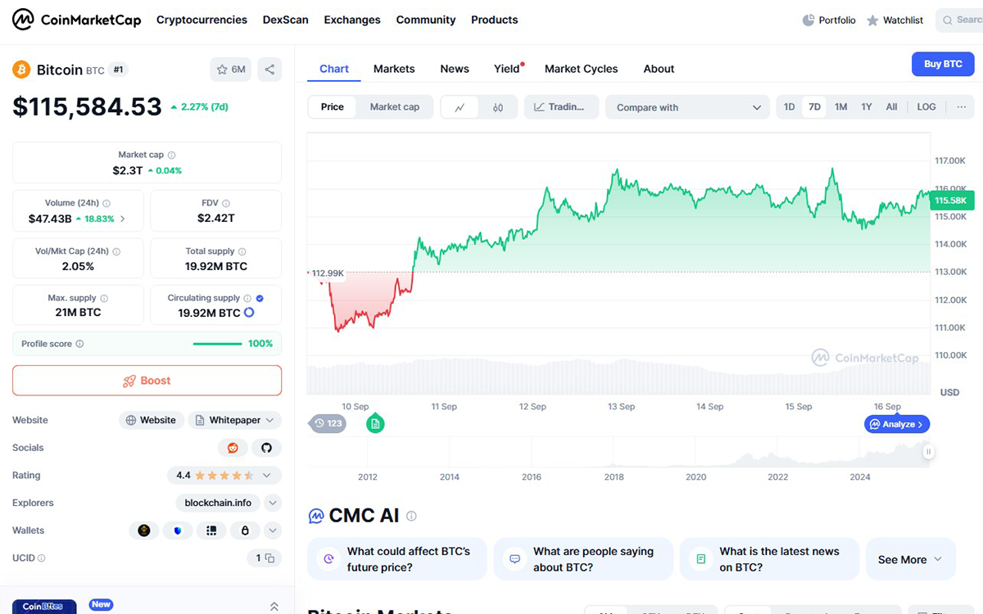983x614 pixels.
Task: Select the line chart icon
Action: pos(460,106)
